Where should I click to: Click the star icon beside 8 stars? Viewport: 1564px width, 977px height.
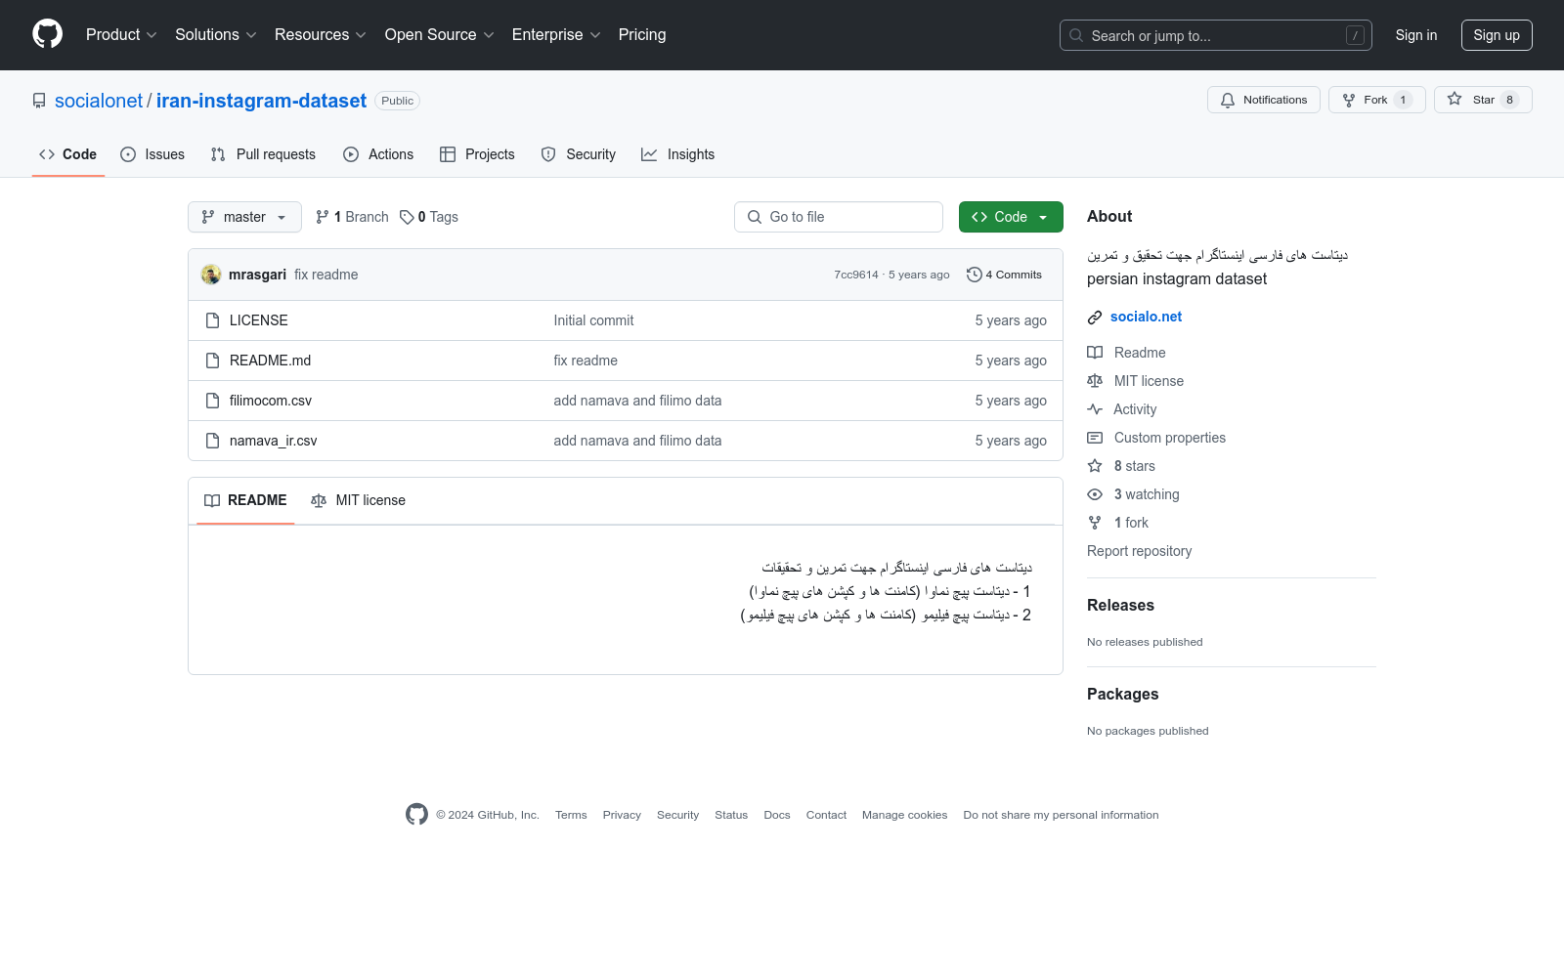pyautogui.click(x=1095, y=466)
